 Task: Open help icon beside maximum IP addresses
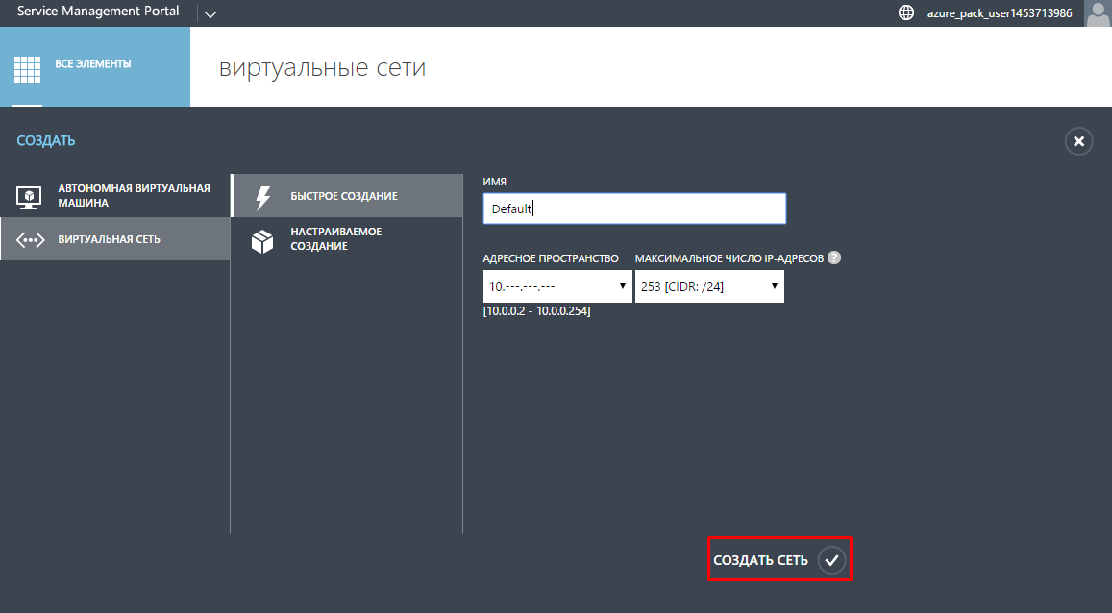point(834,257)
